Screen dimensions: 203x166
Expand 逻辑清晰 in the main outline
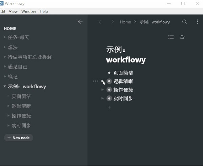pos(103,81)
